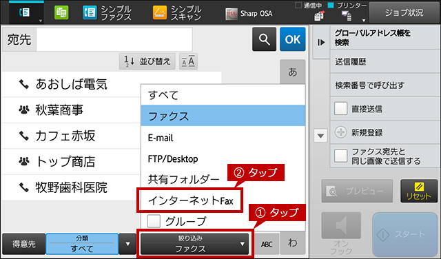
Task: Tap the オンフック speaker button
Action: (x=341, y=225)
